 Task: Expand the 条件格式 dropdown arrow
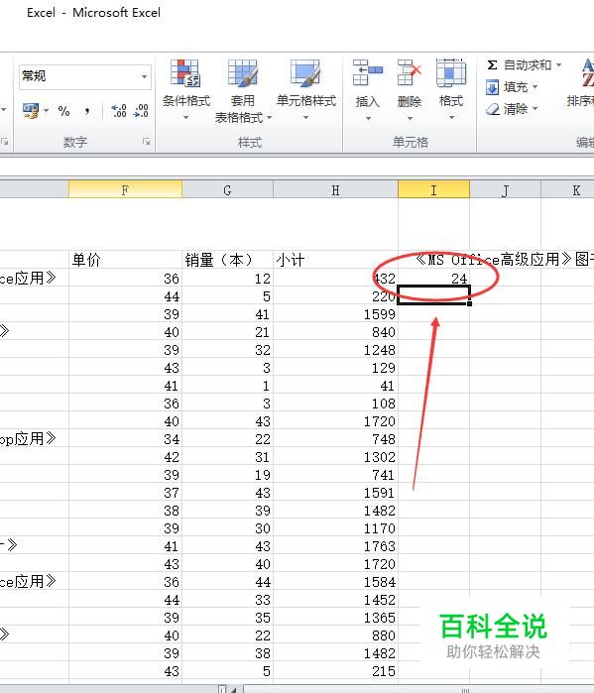185,118
